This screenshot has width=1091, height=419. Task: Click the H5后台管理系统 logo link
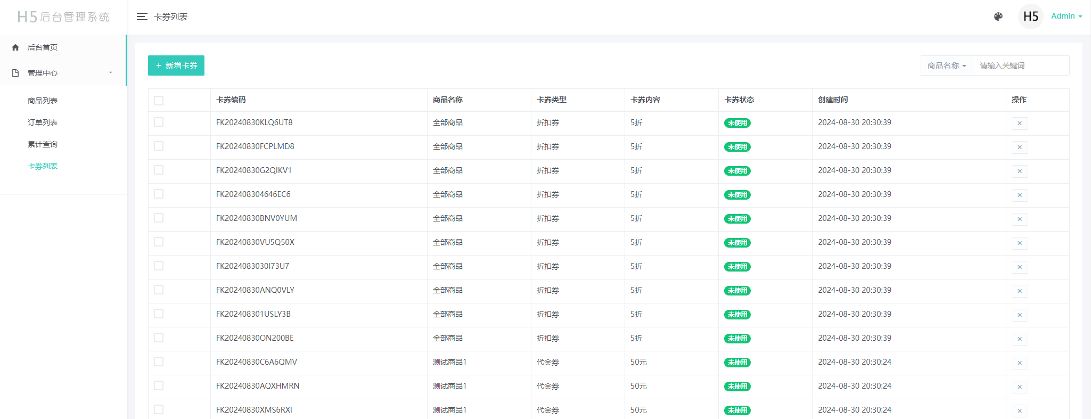click(x=63, y=17)
